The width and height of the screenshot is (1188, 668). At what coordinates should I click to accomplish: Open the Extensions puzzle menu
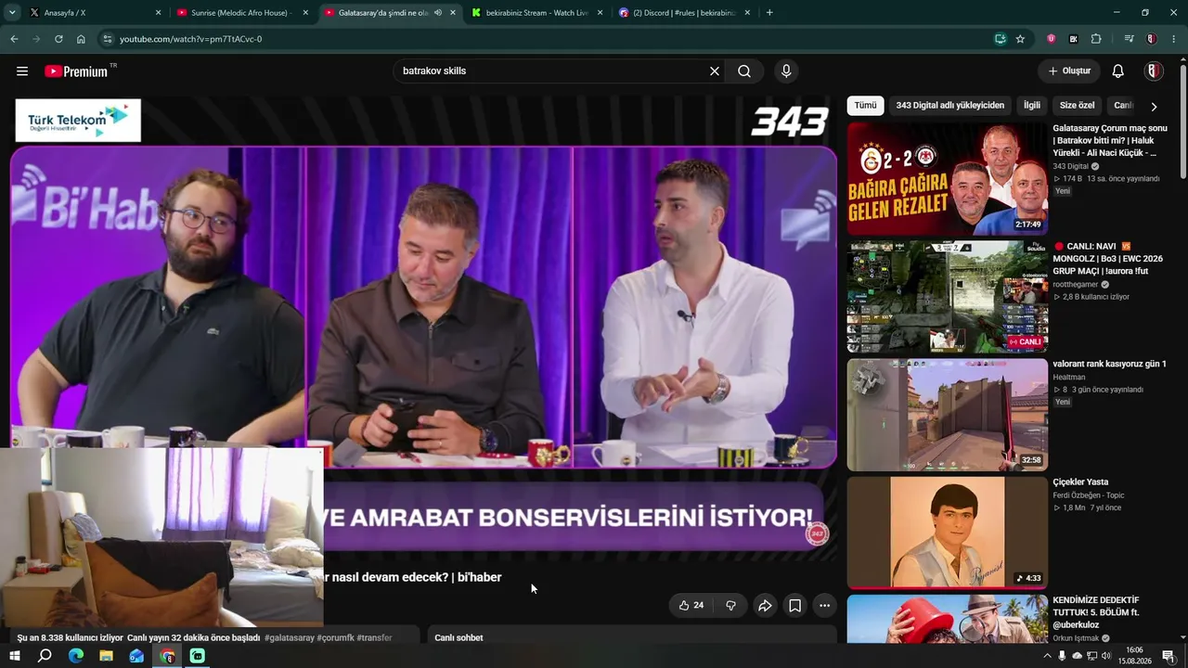point(1096,39)
